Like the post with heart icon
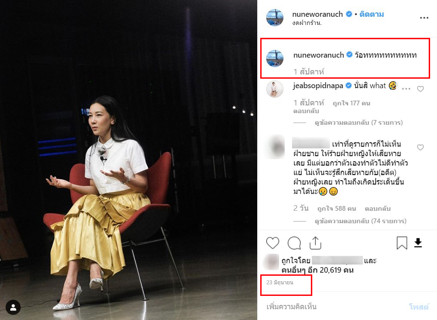 pyautogui.click(x=273, y=243)
